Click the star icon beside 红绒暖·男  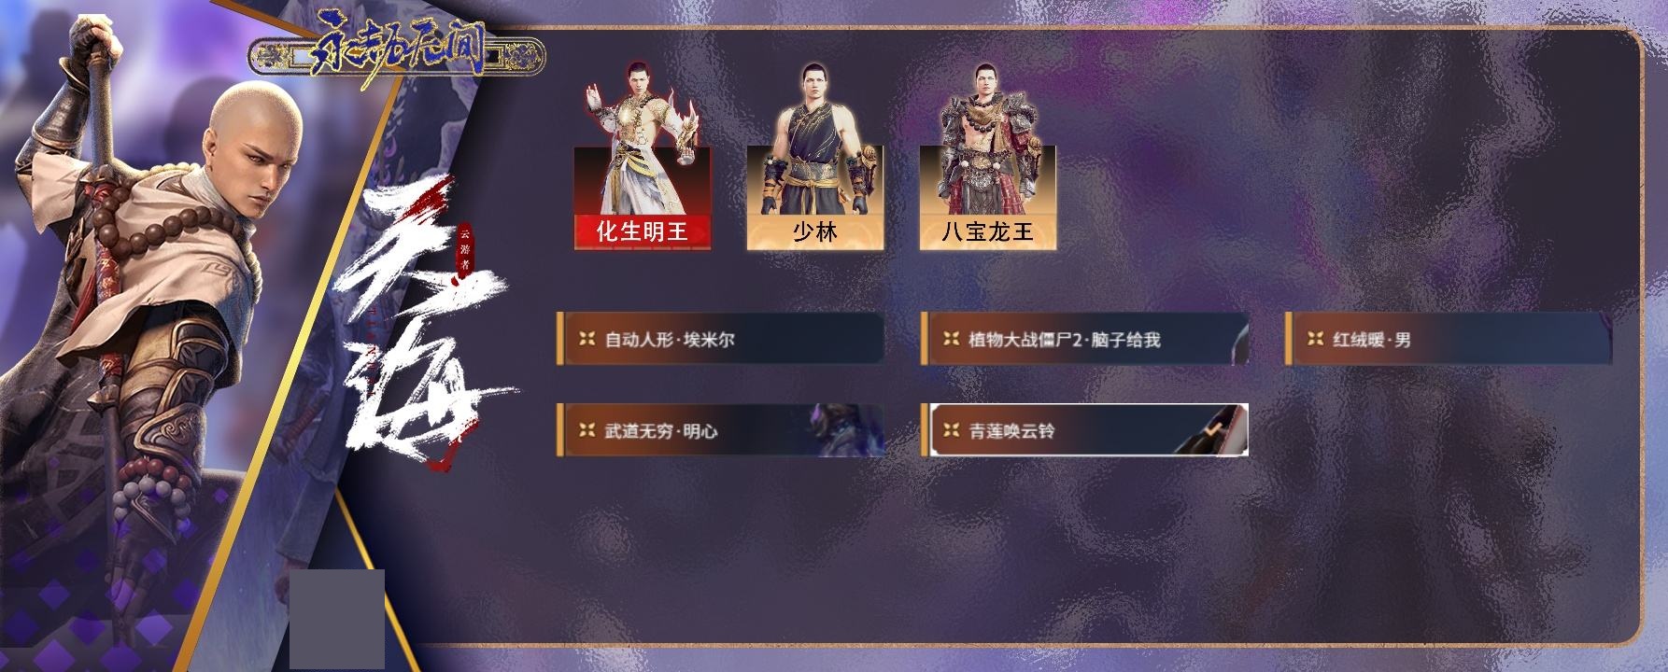tap(1315, 339)
